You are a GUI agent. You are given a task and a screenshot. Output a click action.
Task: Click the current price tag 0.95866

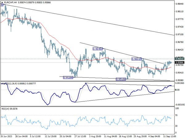[x=179, y=62]
